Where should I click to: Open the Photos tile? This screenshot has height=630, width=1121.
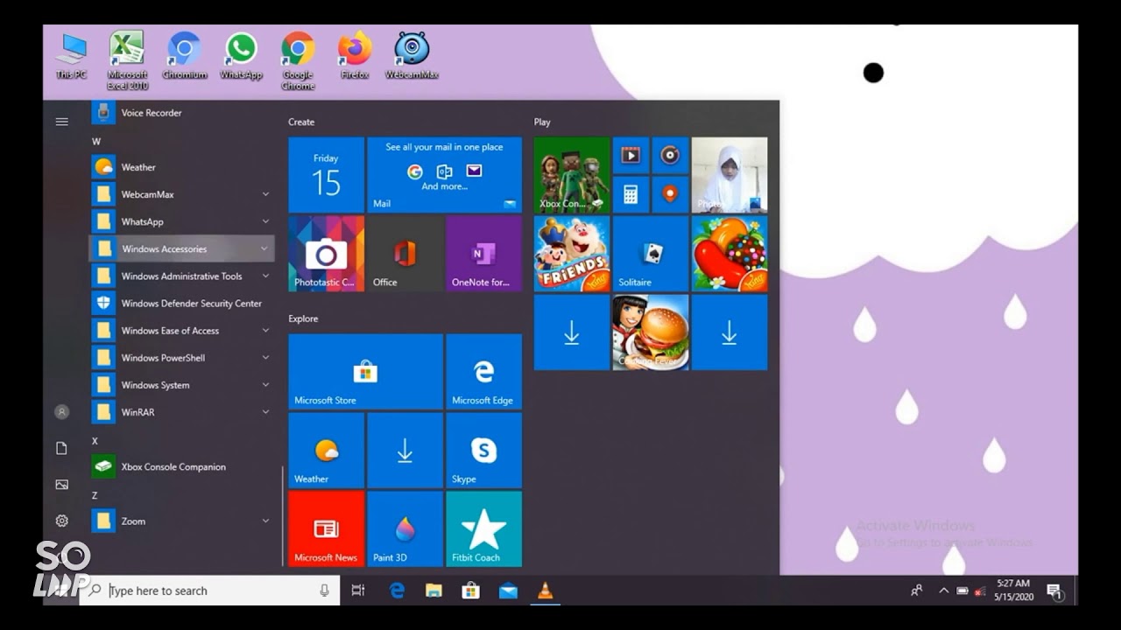(x=730, y=175)
